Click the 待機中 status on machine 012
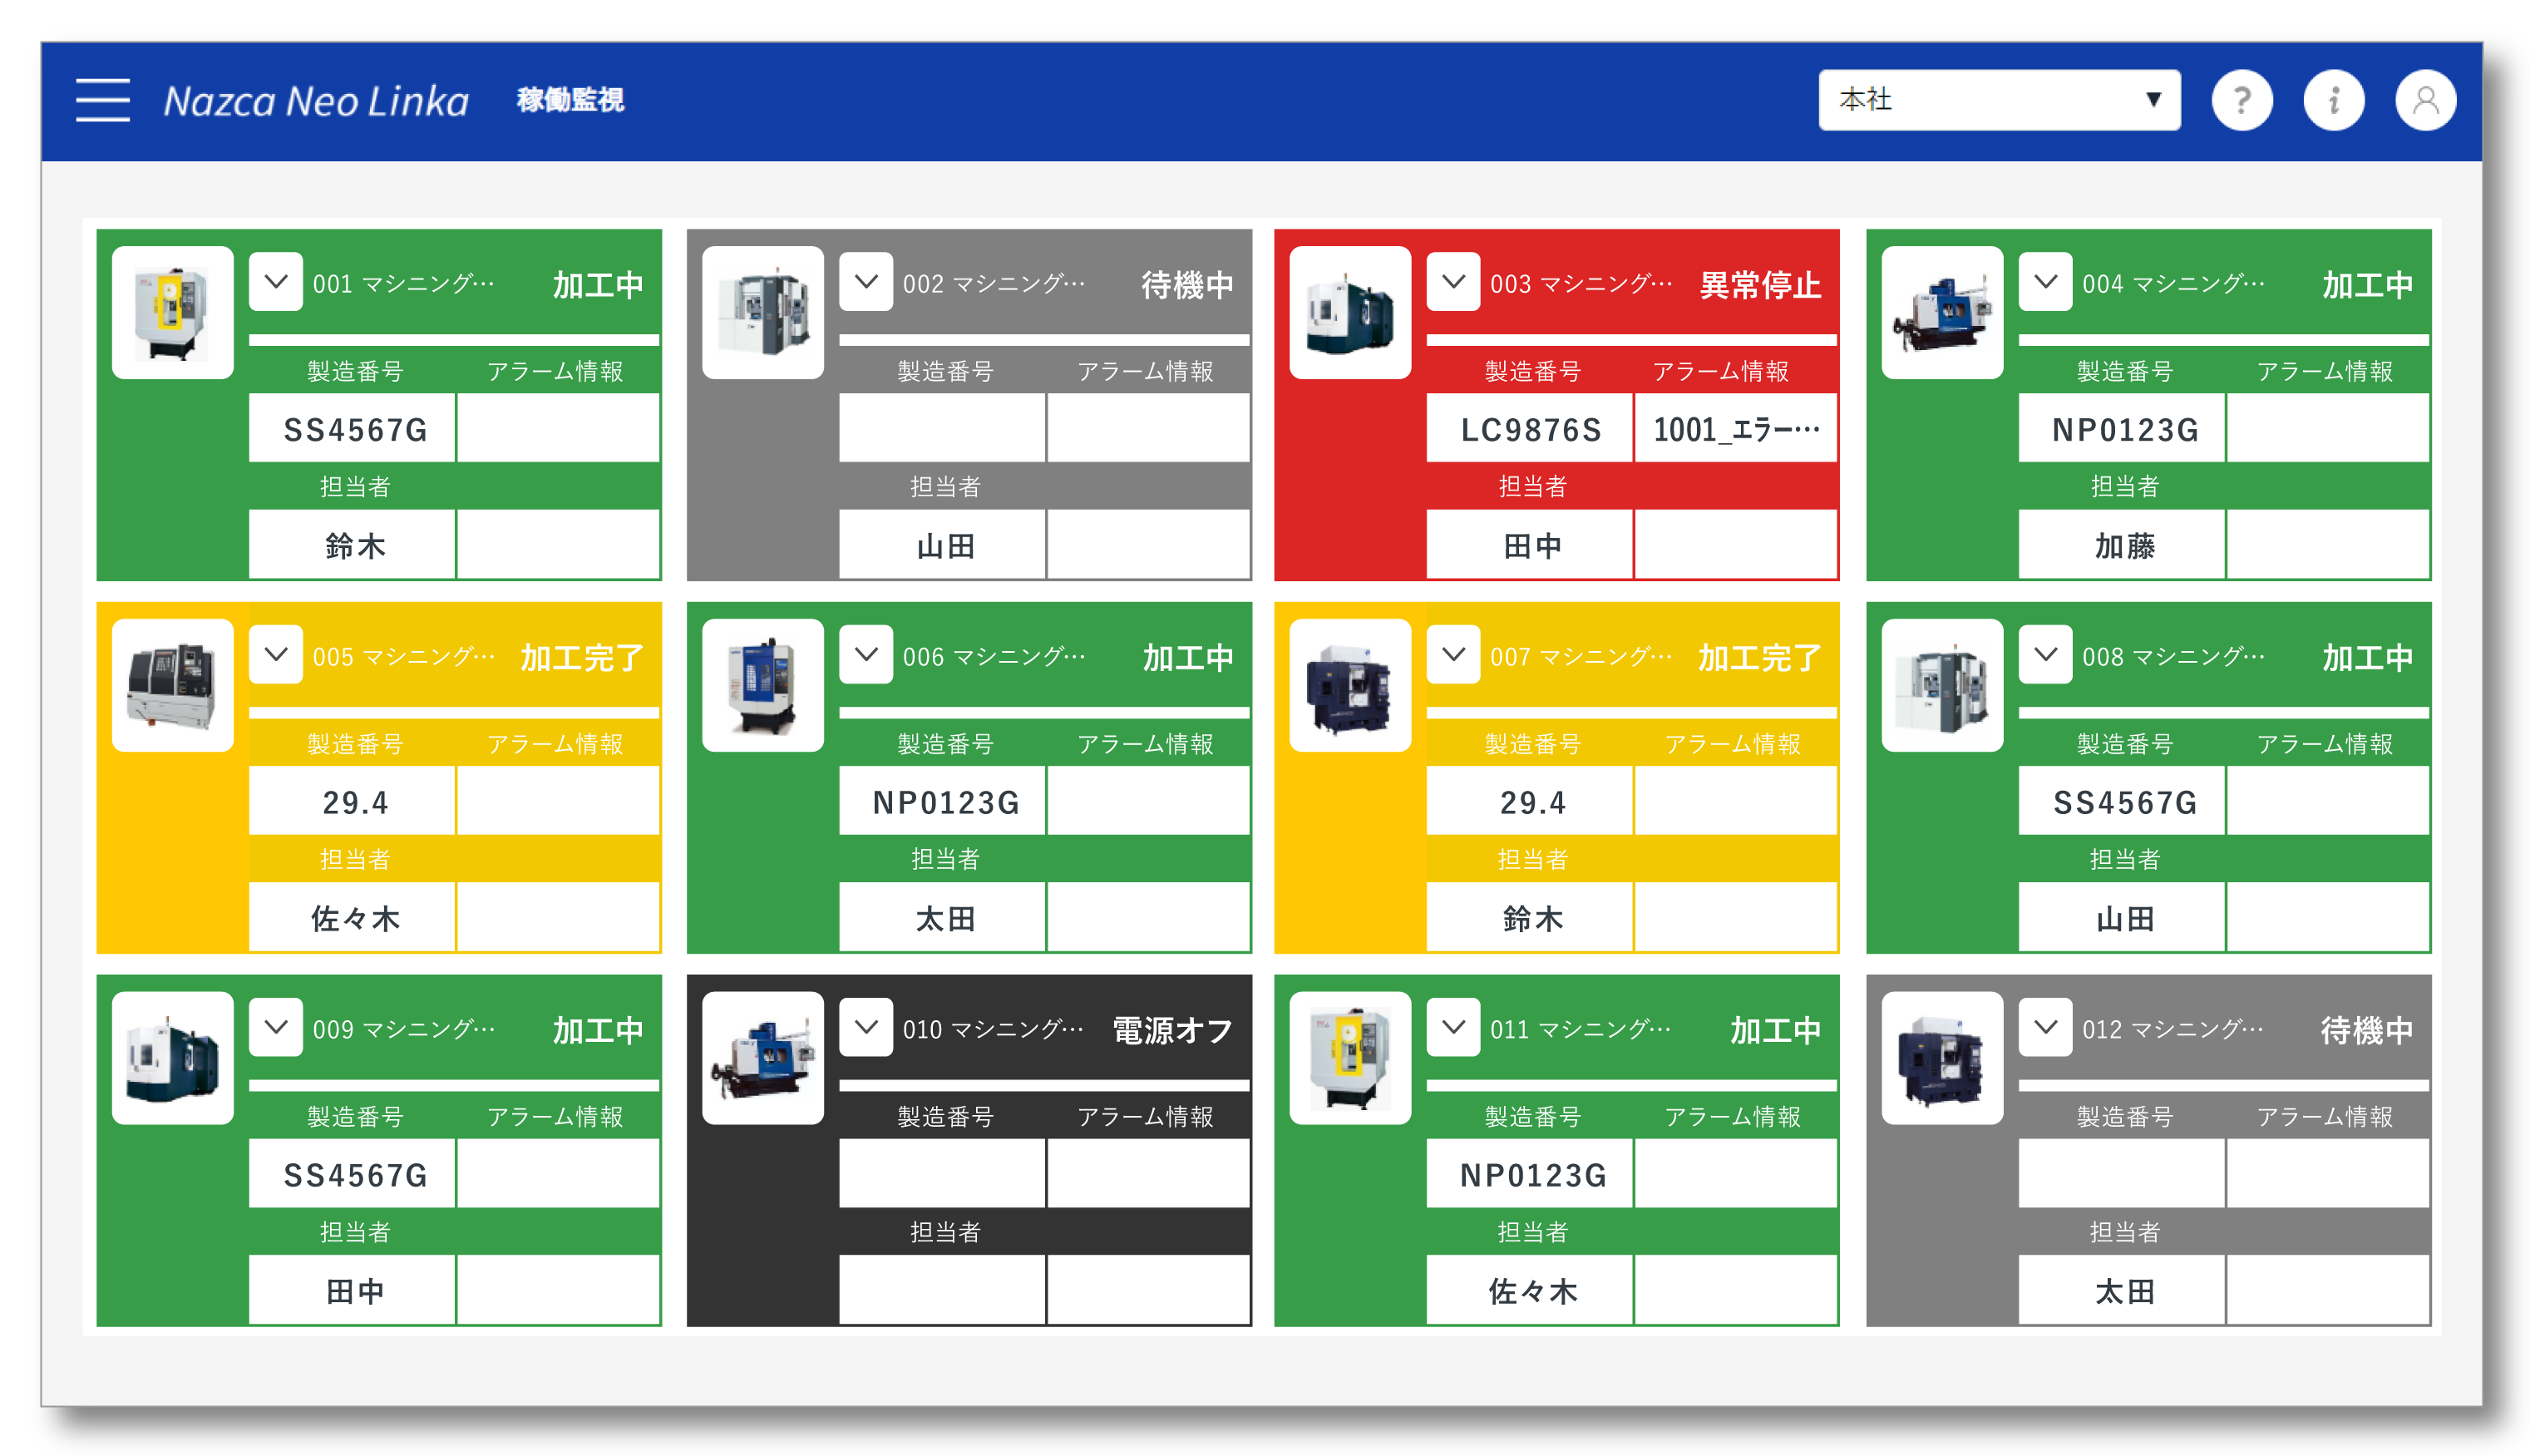Viewport: 2530px width, 1456px height. 2367,1030
